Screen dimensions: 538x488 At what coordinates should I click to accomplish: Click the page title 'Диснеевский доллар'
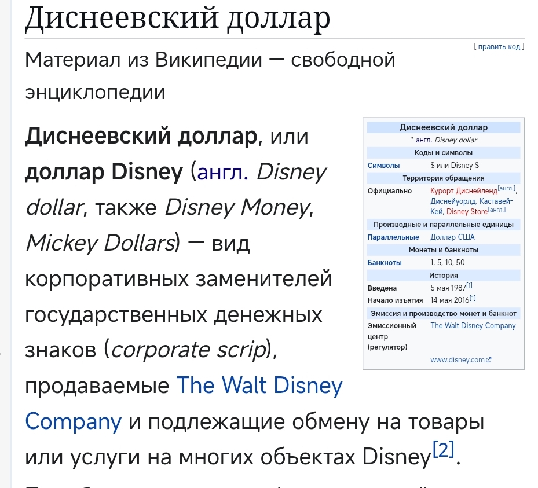[x=177, y=18]
